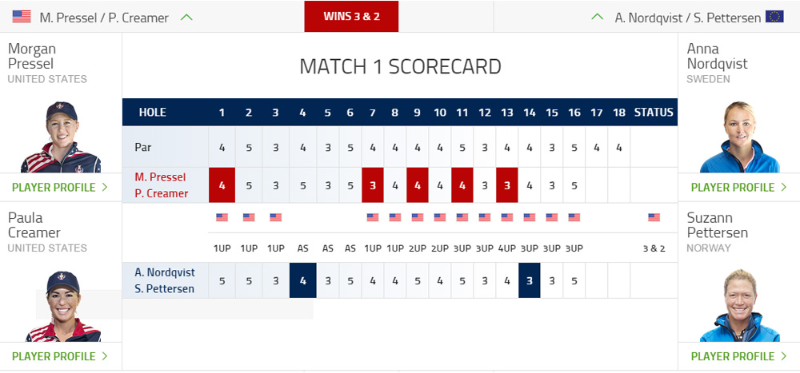Collapse the A. Nordqvist / S. Pettersen team chevron

(597, 18)
